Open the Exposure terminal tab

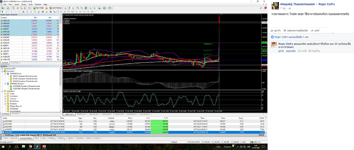coord(14,138)
